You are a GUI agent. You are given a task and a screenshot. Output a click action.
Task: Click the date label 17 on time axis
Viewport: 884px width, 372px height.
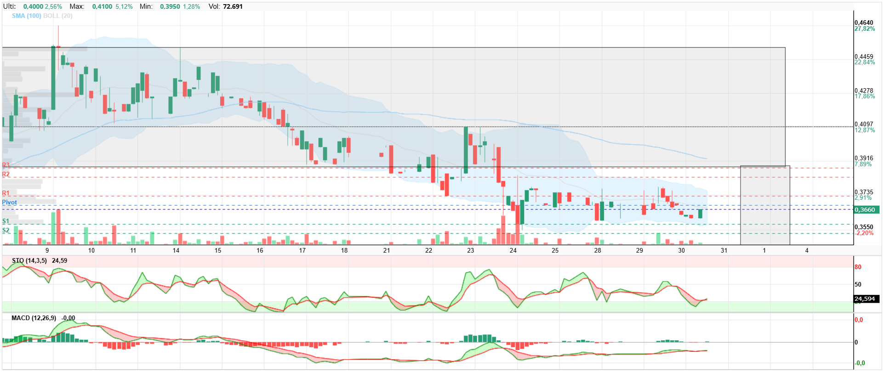[302, 250]
